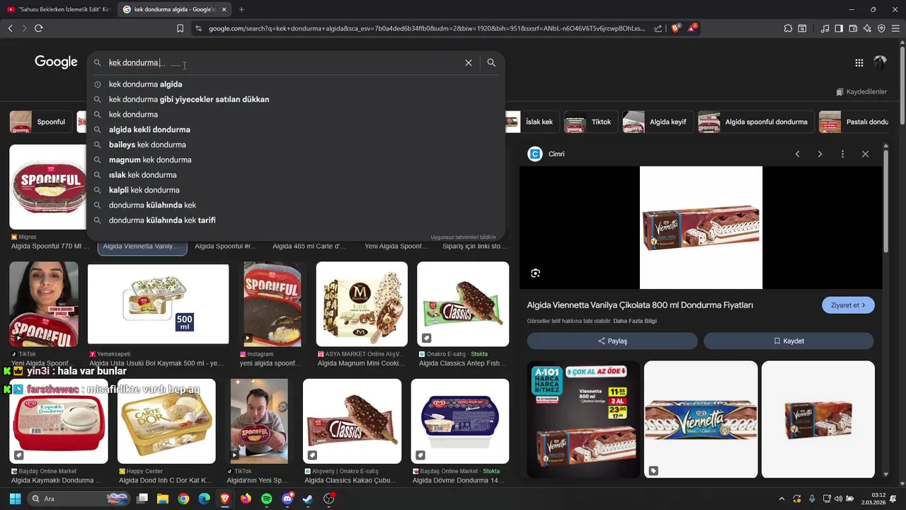Filter by the Algida spoonful dondurma chip
Viewport: 906px width, 510px height.
(755, 122)
